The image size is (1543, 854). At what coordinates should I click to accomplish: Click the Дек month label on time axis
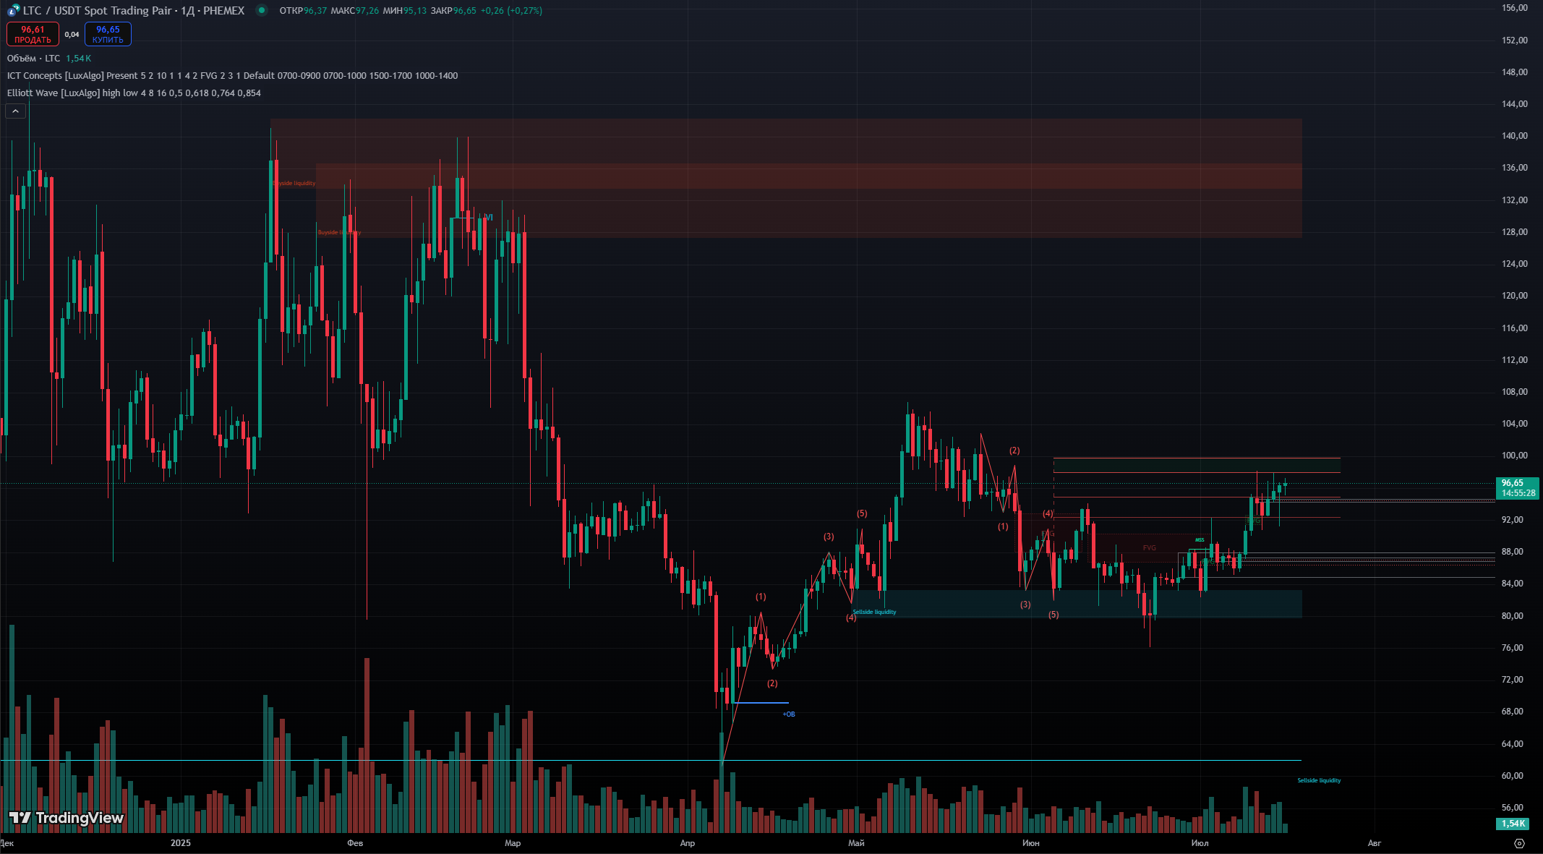tap(7, 843)
